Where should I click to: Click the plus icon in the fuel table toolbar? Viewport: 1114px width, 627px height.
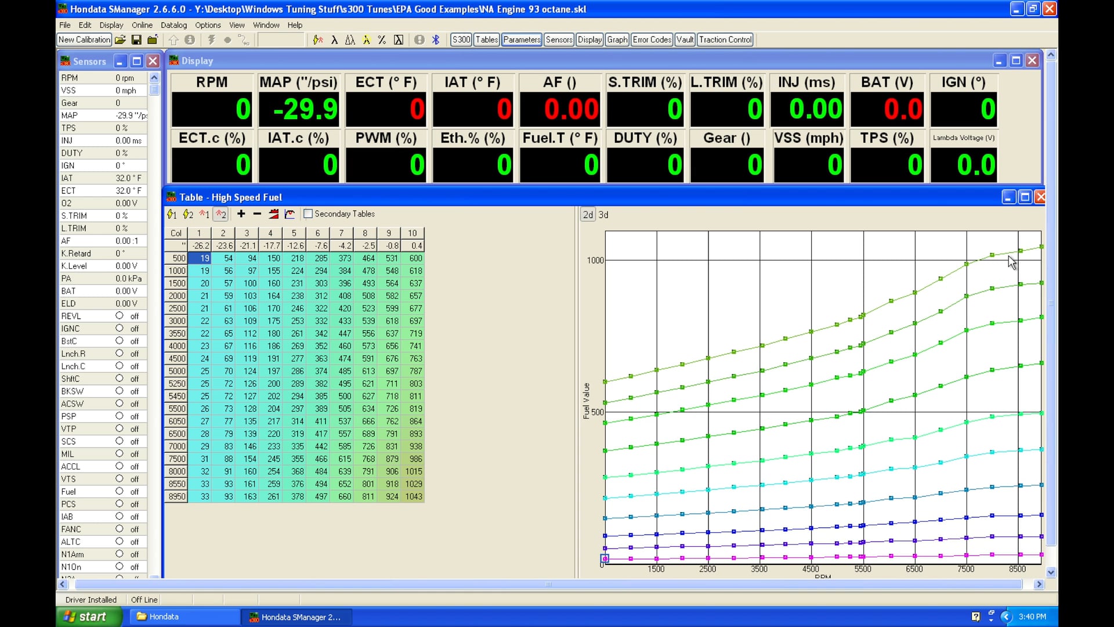[241, 214]
